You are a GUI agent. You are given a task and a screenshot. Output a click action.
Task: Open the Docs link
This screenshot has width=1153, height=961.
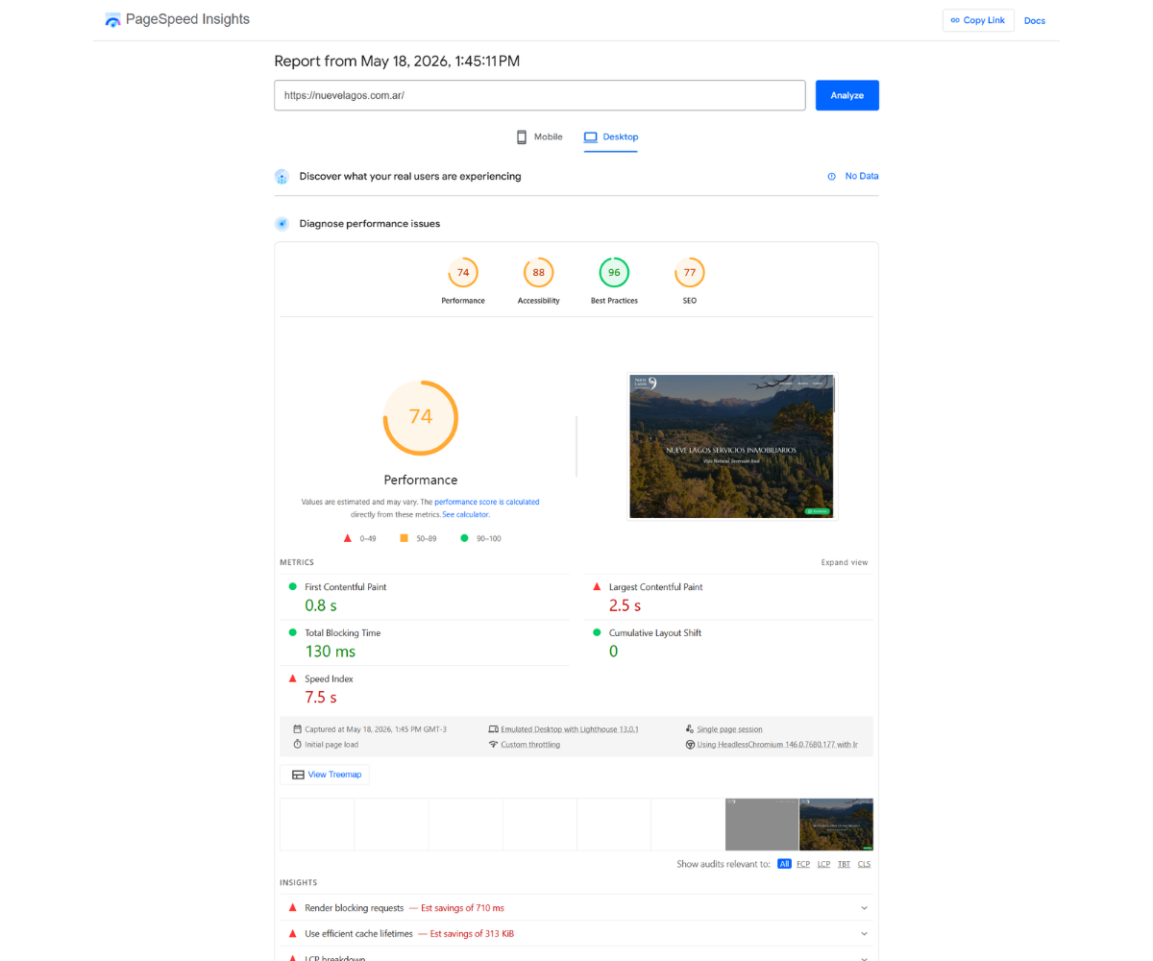pos(1035,20)
